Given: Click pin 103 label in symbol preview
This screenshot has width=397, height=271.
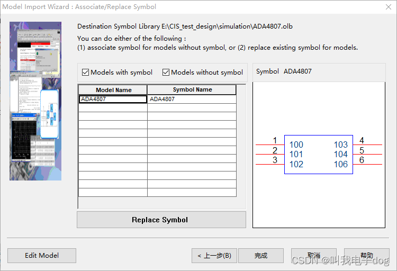Looking at the screenshot, I should [x=341, y=144].
